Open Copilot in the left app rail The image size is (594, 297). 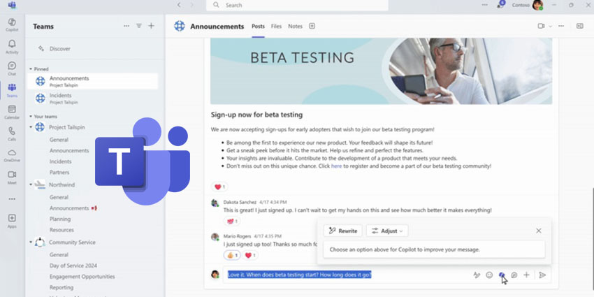(12, 24)
